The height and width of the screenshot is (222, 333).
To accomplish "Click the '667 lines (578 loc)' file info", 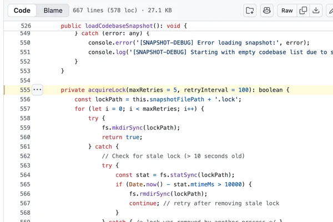I will pyautogui.click(x=105, y=11).
